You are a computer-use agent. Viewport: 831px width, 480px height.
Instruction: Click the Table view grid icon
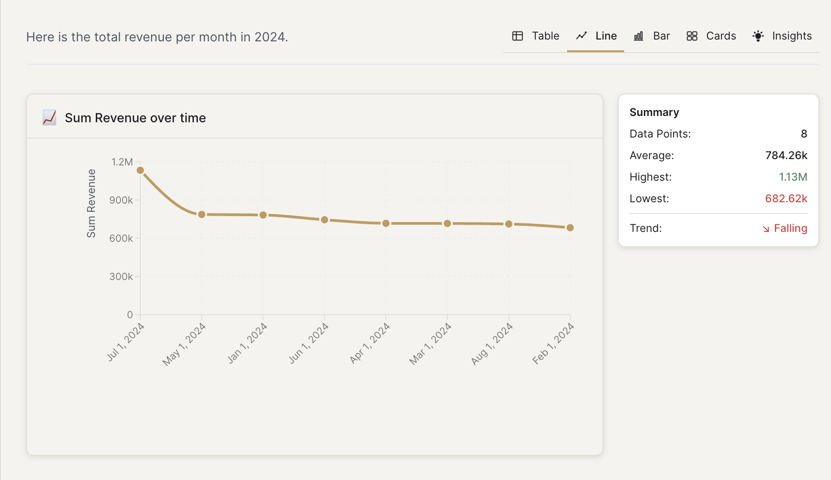(x=518, y=36)
